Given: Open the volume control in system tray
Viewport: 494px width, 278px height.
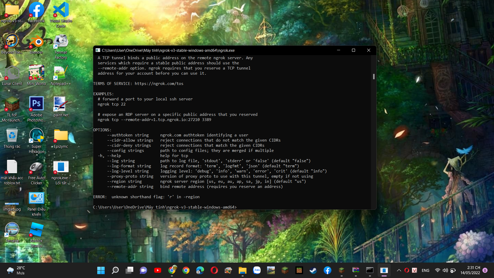Looking at the screenshot, I should click(445, 270).
